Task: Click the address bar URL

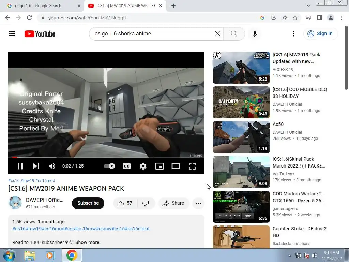Action: coord(87,18)
